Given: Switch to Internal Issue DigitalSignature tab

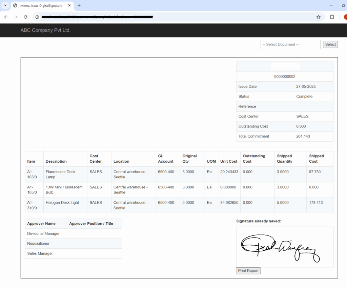Looking at the screenshot, I should [40, 5].
